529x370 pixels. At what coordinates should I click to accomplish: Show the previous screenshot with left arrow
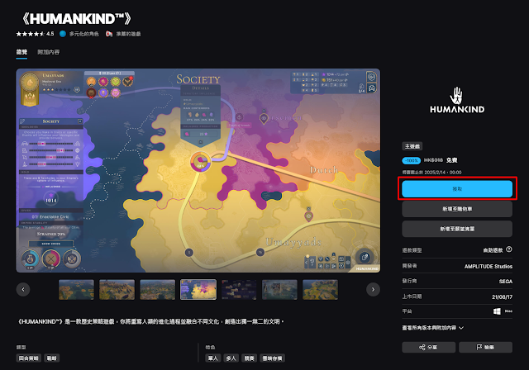click(23, 289)
